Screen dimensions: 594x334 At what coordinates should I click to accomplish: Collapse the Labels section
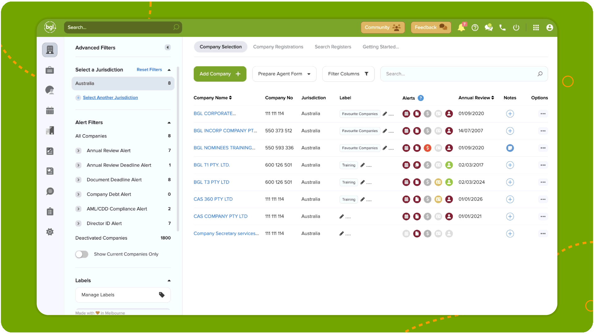tap(169, 281)
